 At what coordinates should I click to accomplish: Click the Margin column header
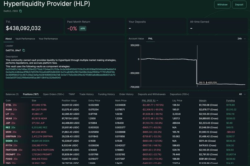point(203,101)
